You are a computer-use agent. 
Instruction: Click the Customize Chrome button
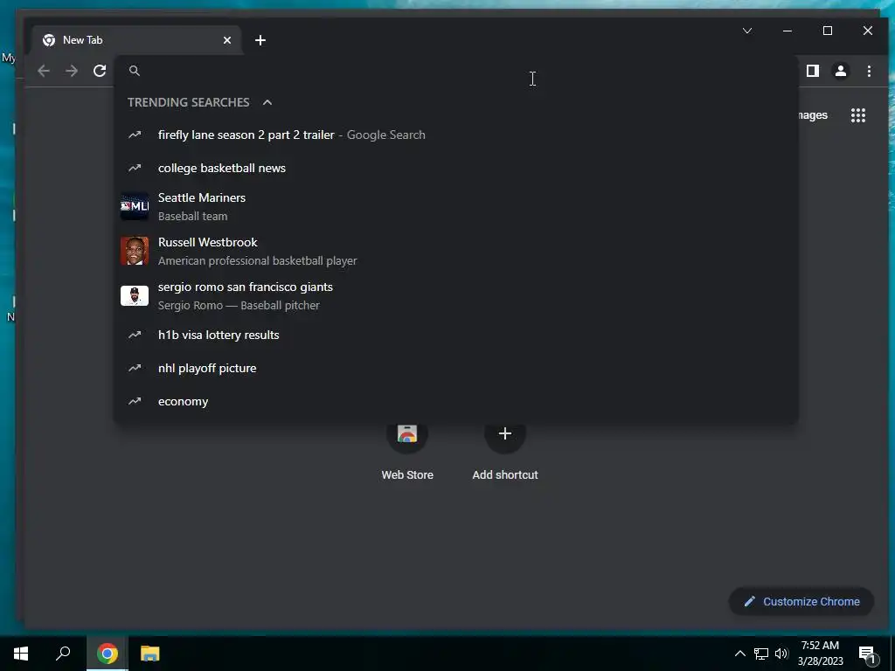[x=801, y=601]
